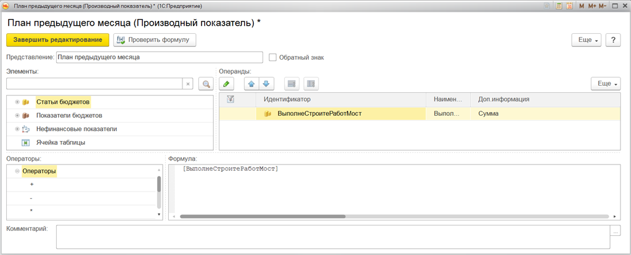Viewport: 631px width, 255px height.
Task: Expand Нефинансовые показатели tree node
Action: [17, 129]
